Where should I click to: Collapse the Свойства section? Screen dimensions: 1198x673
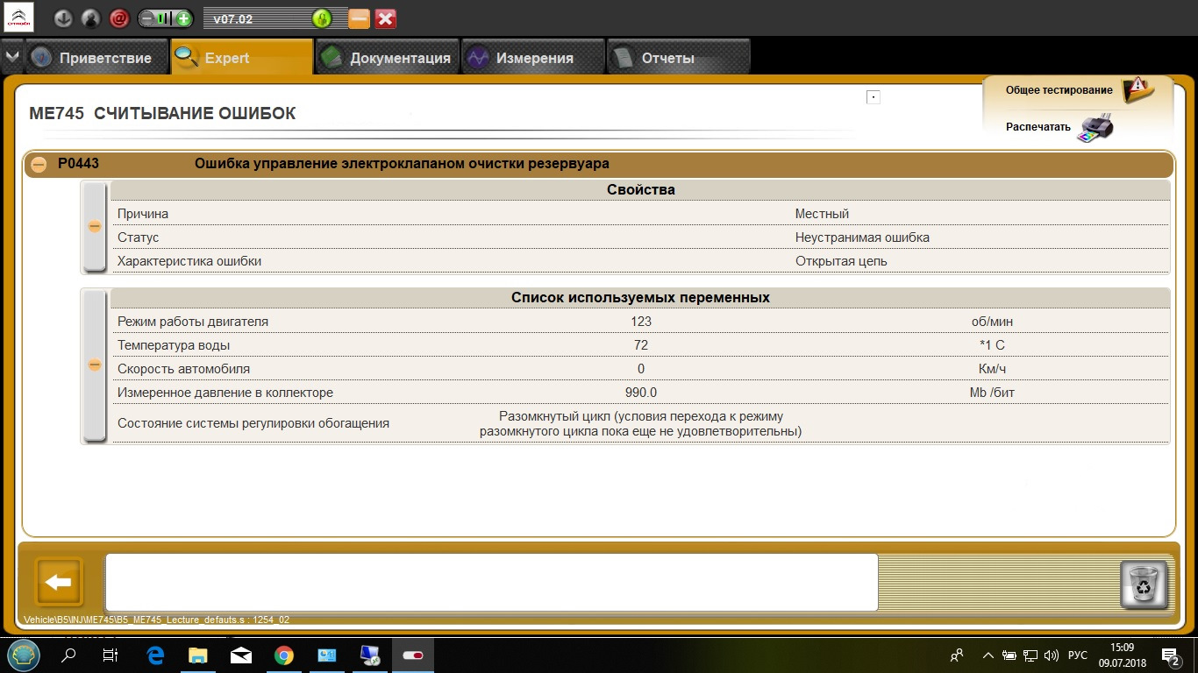click(95, 226)
